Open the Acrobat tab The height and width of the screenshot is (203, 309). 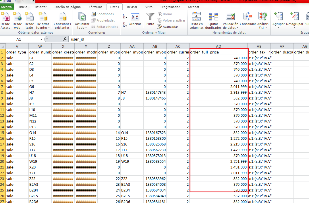[x=193, y=7]
